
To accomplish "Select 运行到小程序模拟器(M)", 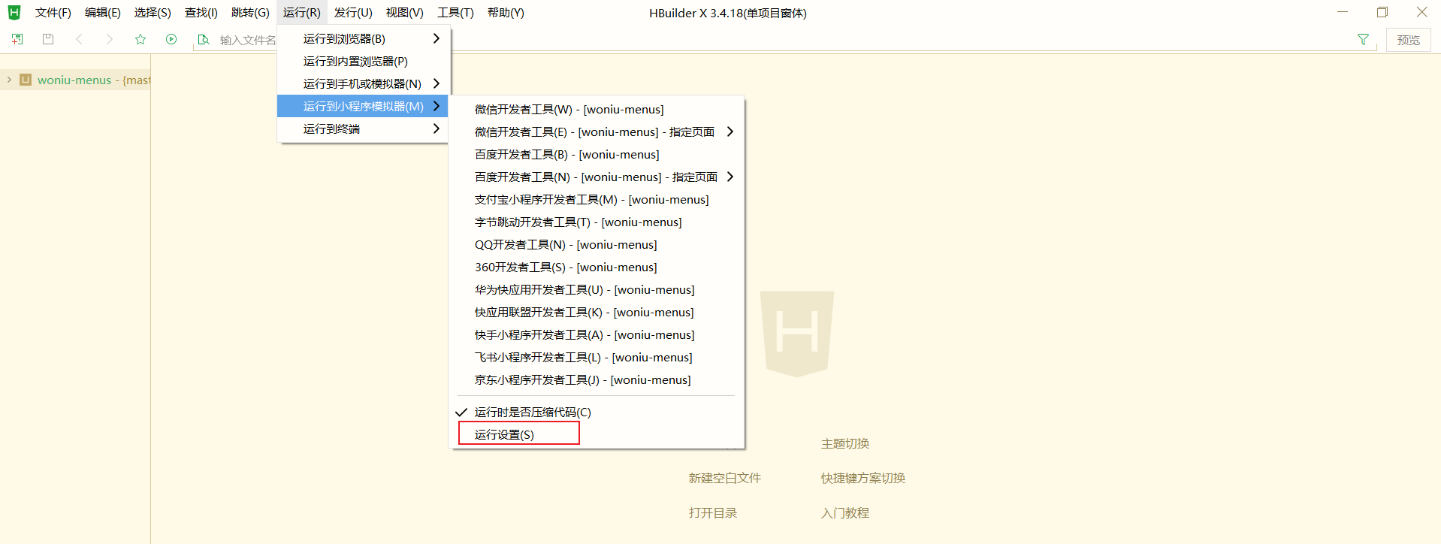I will coord(364,106).
